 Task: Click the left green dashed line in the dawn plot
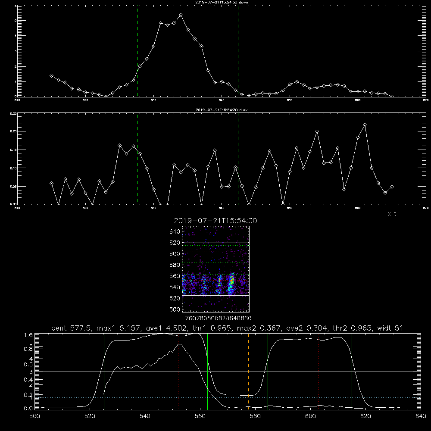point(137,51)
